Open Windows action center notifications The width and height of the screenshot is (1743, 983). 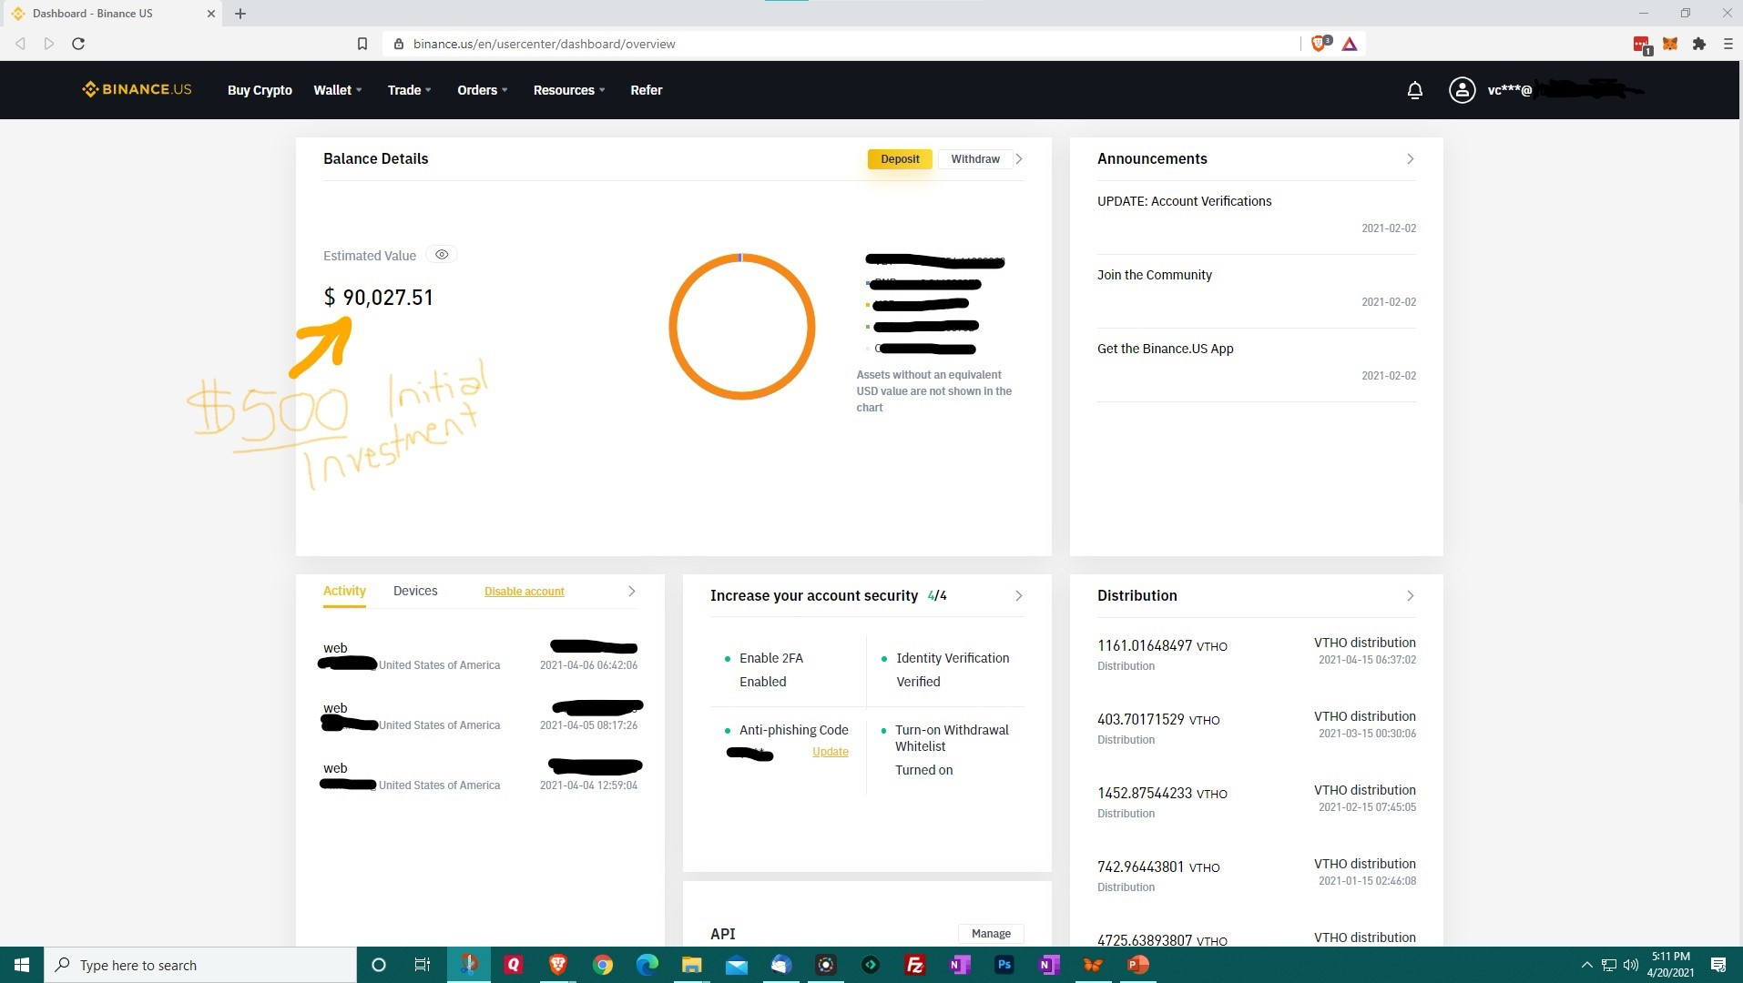[x=1718, y=965]
